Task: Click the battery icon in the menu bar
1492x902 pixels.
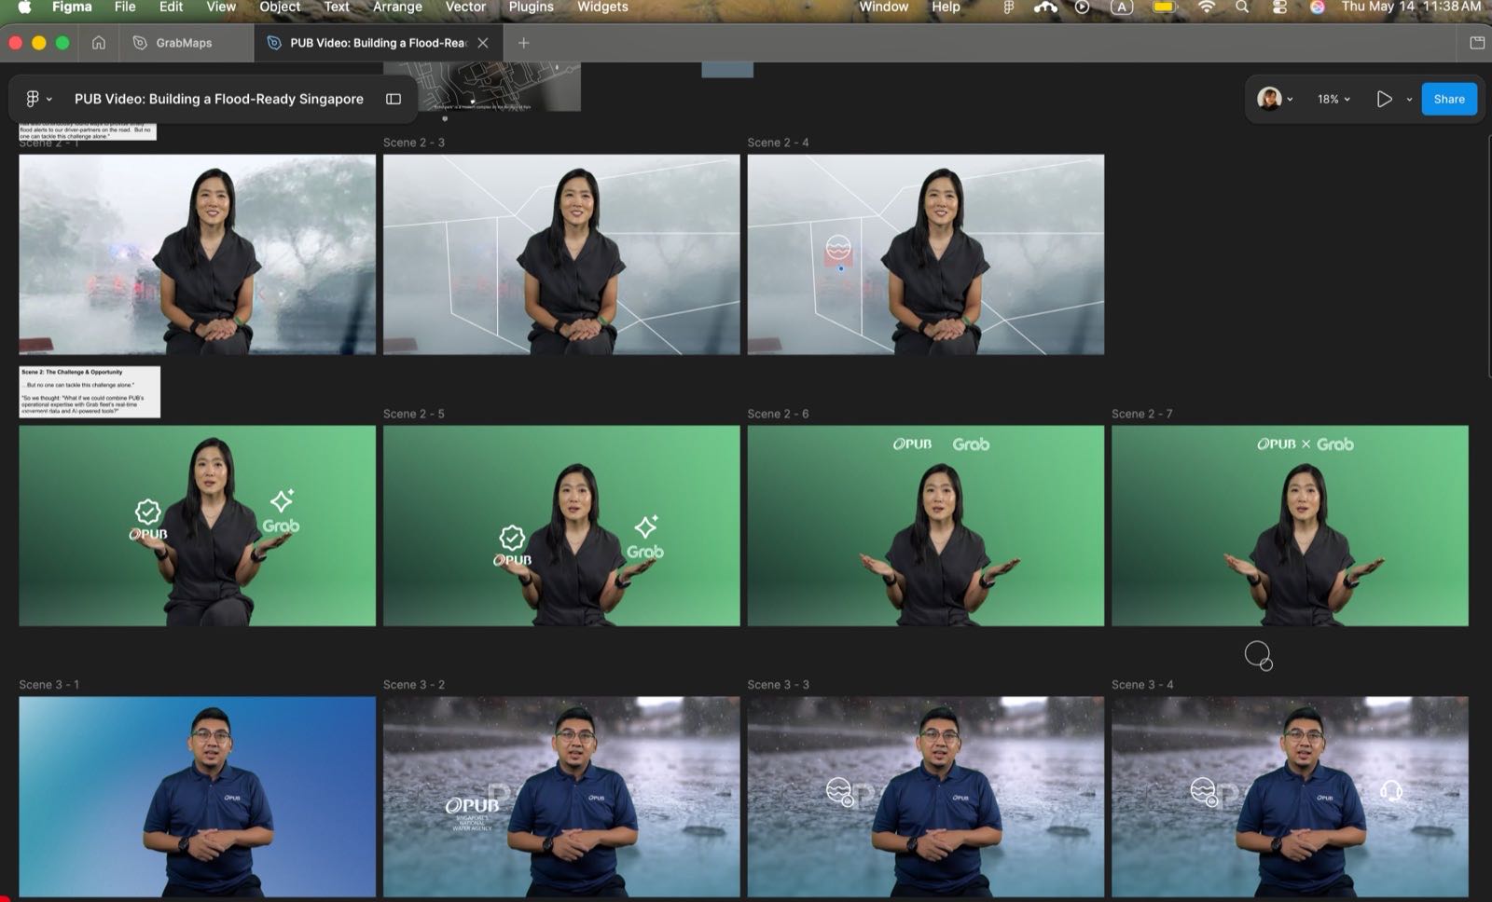Action: (x=1165, y=7)
